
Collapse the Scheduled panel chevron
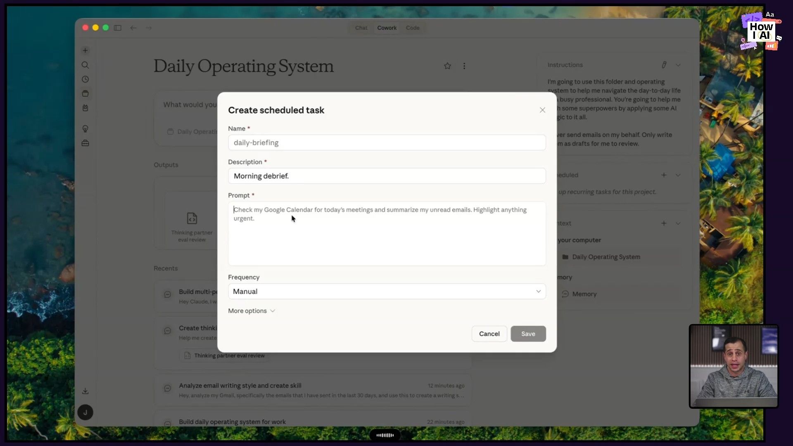click(678, 175)
